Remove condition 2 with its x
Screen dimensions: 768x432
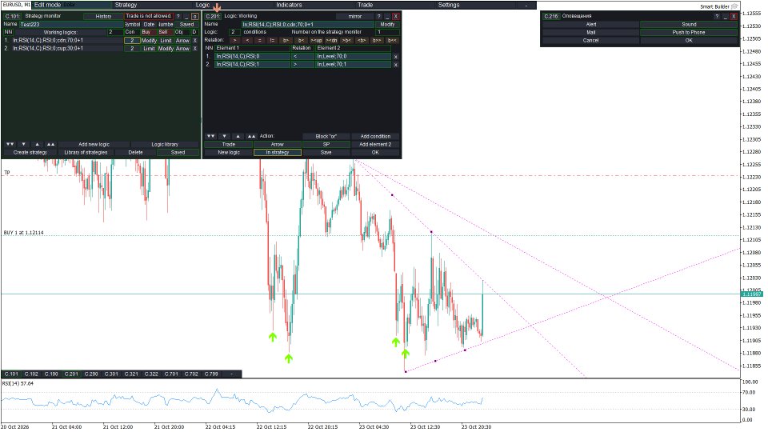click(396, 64)
